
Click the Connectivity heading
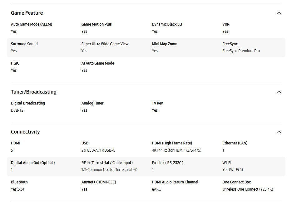[x=25, y=132]
